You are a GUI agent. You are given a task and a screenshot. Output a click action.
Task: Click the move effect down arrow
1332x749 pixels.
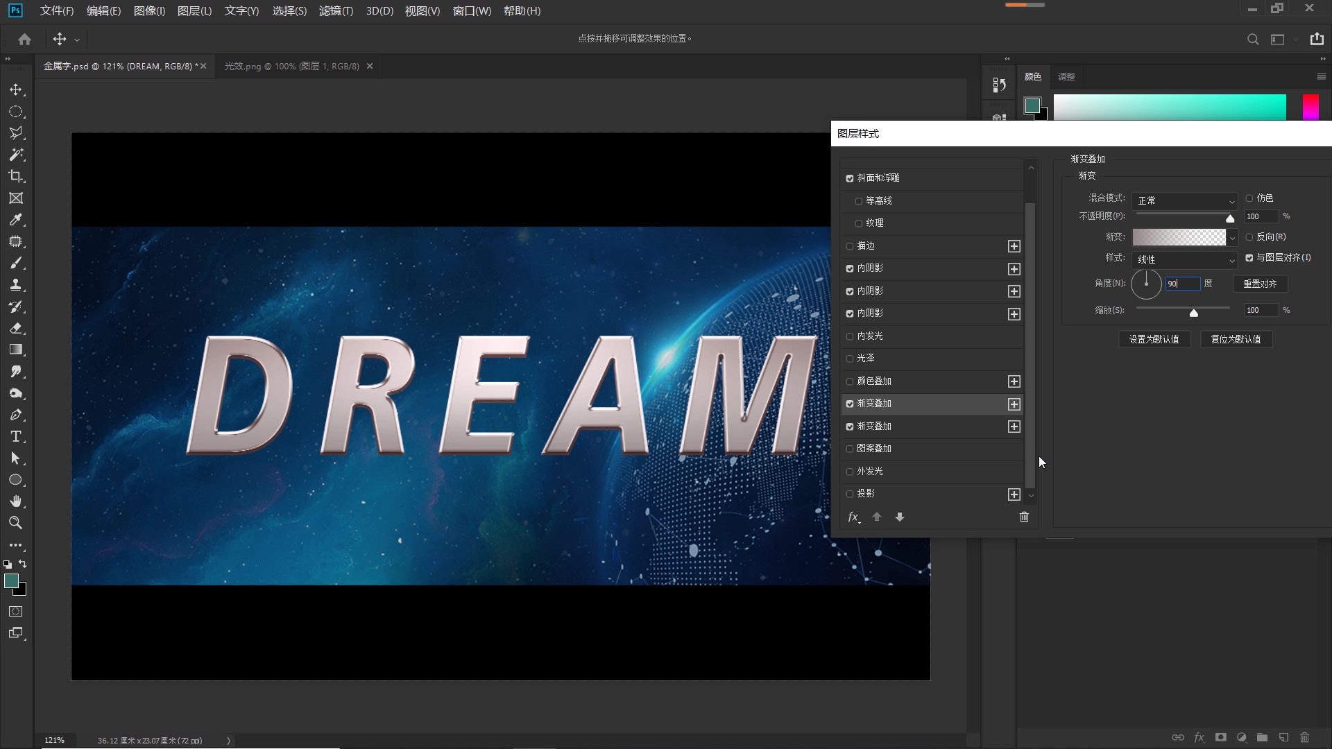pos(900,517)
